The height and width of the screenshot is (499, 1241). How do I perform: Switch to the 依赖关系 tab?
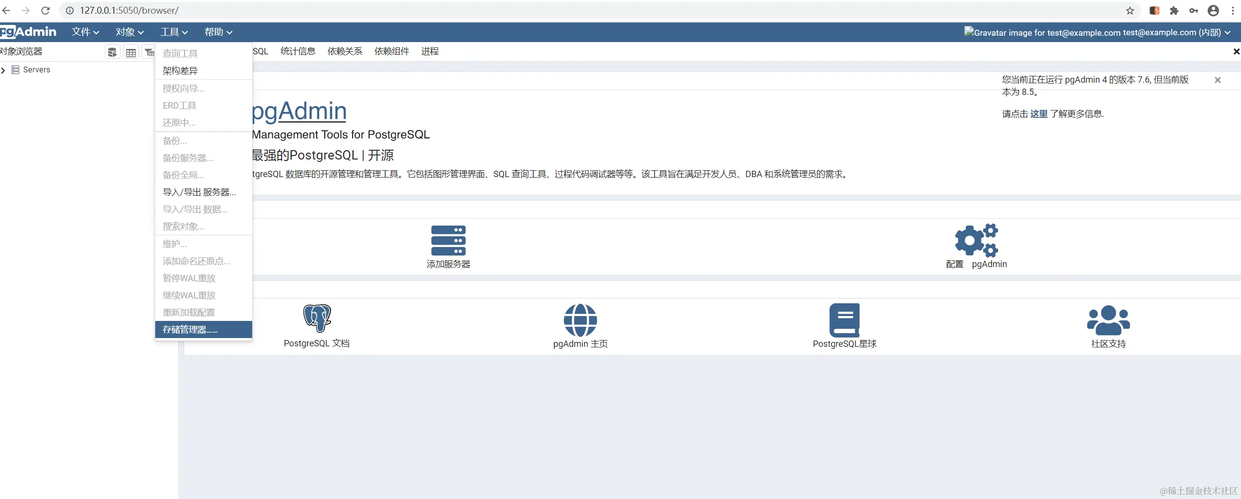point(345,51)
